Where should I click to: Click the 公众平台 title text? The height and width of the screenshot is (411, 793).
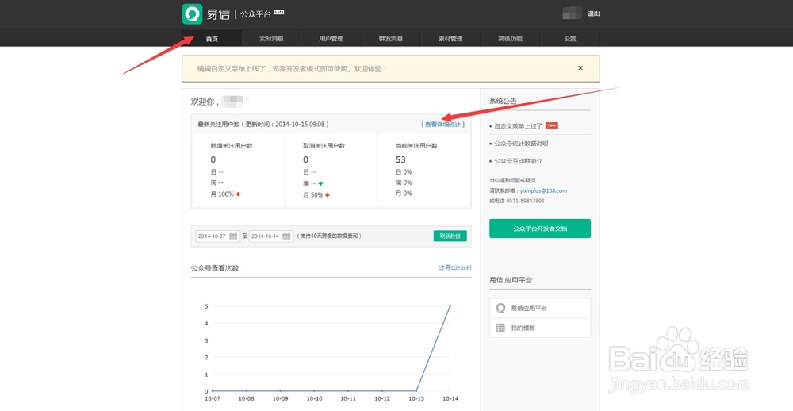pyautogui.click(x=256, y=14)
